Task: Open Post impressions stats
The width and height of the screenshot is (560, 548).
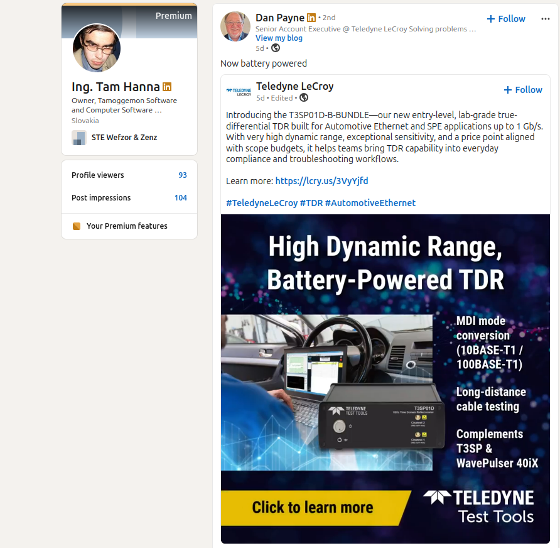Action: click(129, 198)
